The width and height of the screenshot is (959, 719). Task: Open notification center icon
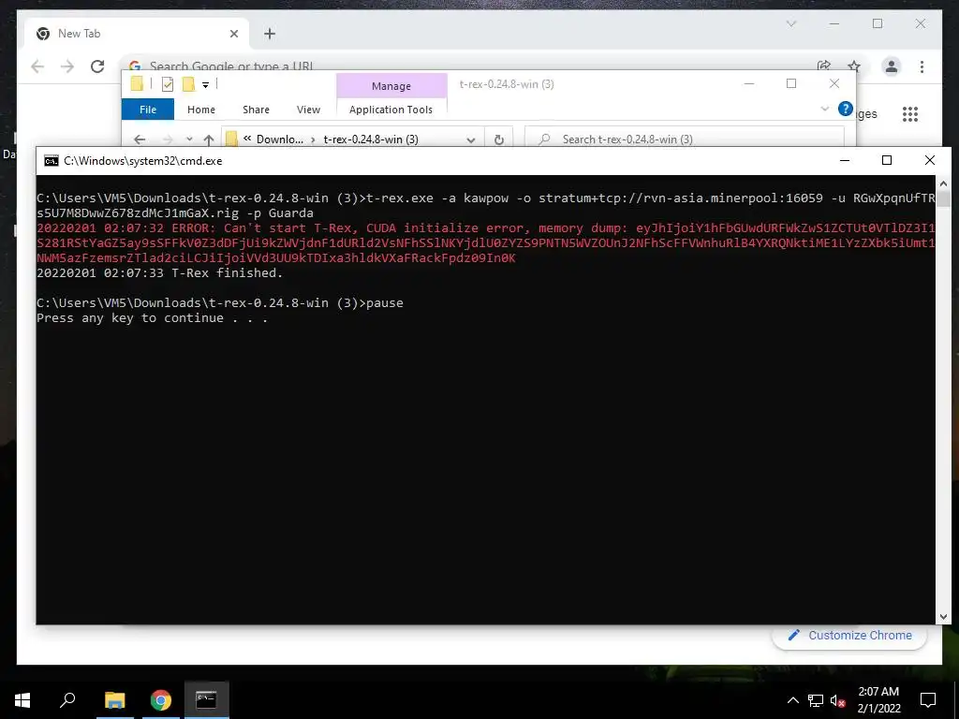(x=928, y=700)
